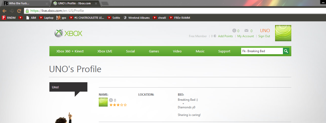Image resolution: width=326 pixels, height=123 pixels.
Task: Click the BIO: label
Action: coord(181,95)
